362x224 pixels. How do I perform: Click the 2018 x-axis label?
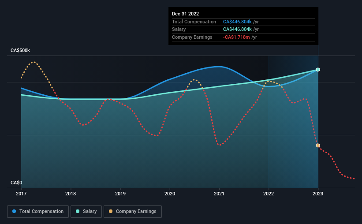(x=71, y=194)
